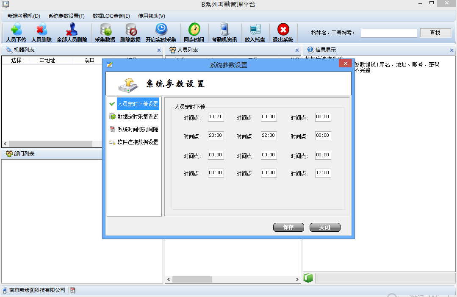This screenshot has width=457, height=297.
Task: Open 考勤机资讯 in the toolbar
Action: point(224,33)
